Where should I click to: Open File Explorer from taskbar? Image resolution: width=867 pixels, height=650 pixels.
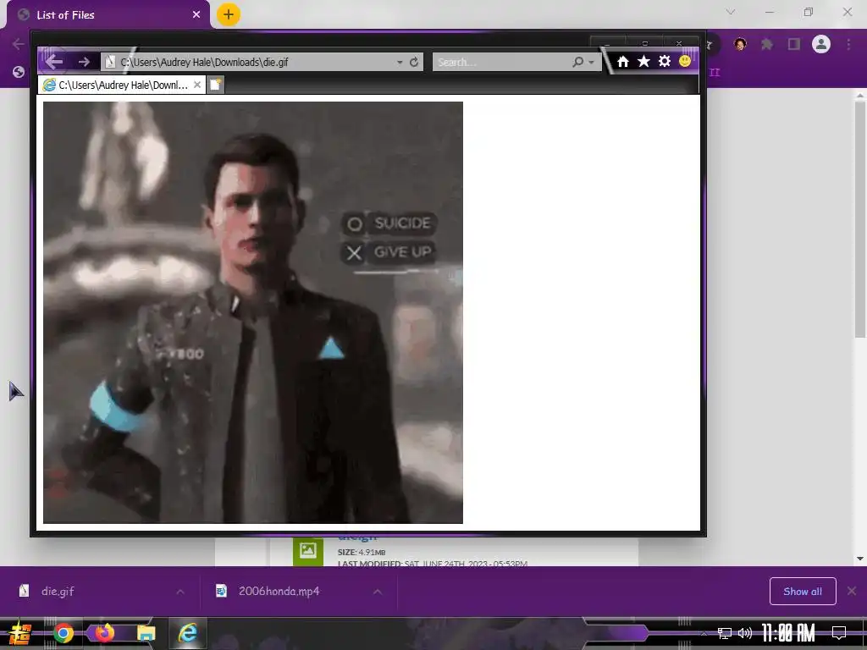point(146,633)
